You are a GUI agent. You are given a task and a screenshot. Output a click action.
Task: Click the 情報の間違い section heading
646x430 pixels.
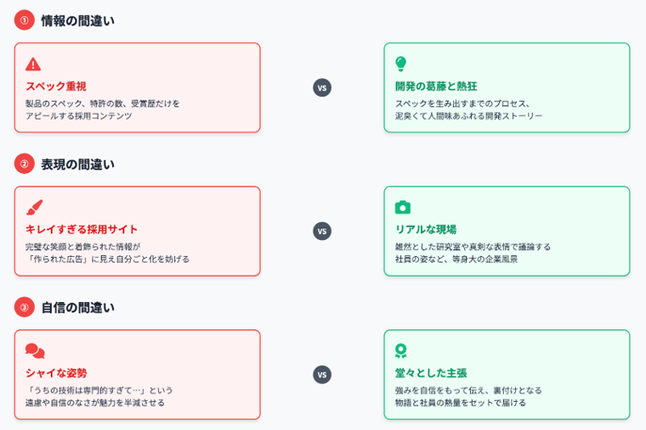tap(77, 20)
